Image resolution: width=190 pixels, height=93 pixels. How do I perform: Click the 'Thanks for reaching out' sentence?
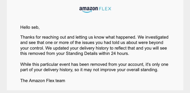coord(78,37)
